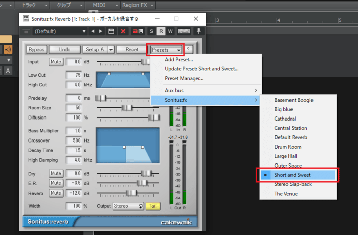Screen dimensions: 358x235
Task: Click the Bass Multiplier value field
Action: pyautogui.click(x=74, y=131)
